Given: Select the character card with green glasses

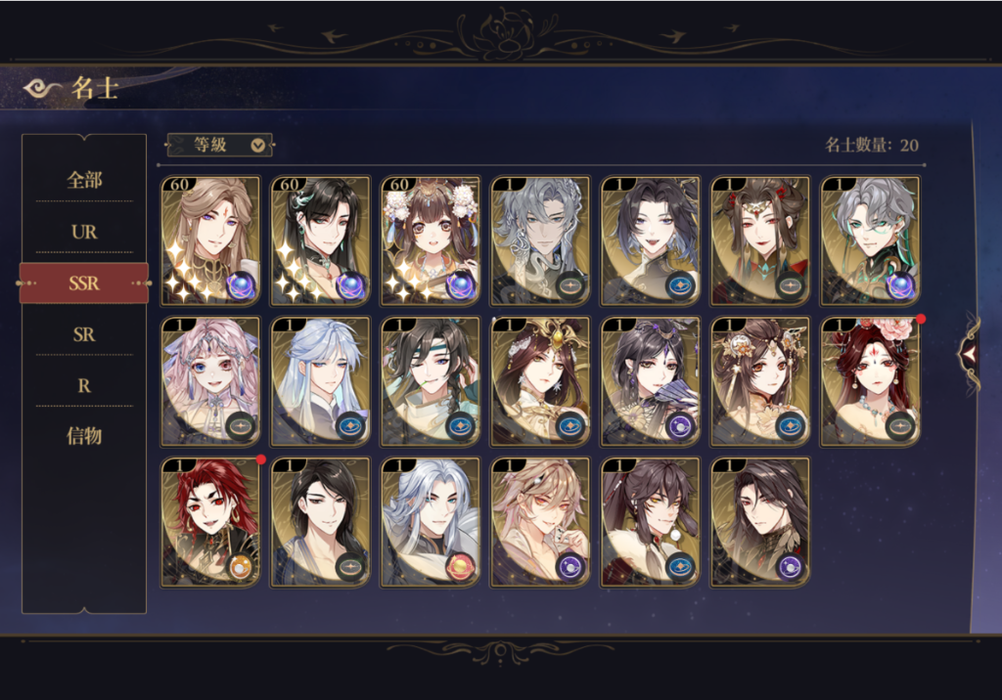Looking at the screenshot, I should 870,241.
